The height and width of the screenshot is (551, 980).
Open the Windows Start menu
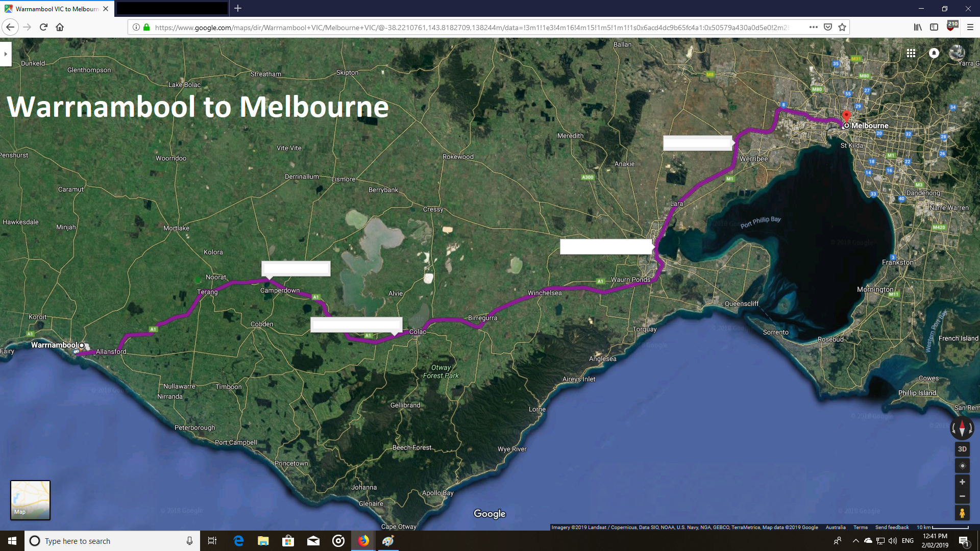pos(12,541)
